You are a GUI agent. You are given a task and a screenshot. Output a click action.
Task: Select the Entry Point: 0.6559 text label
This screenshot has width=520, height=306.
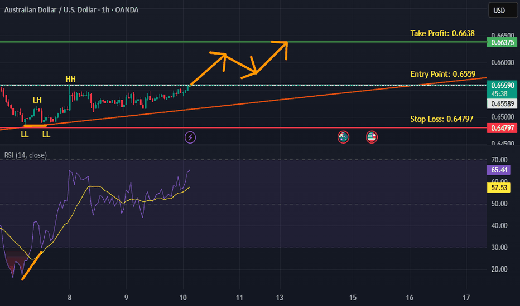443,74
